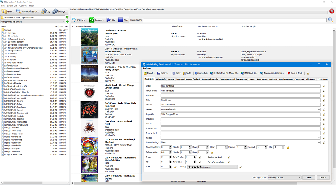The height and width of the screenshot is (185, 336).
Task: Copy tags in the tag details dialog
Action: click(176, 73)
